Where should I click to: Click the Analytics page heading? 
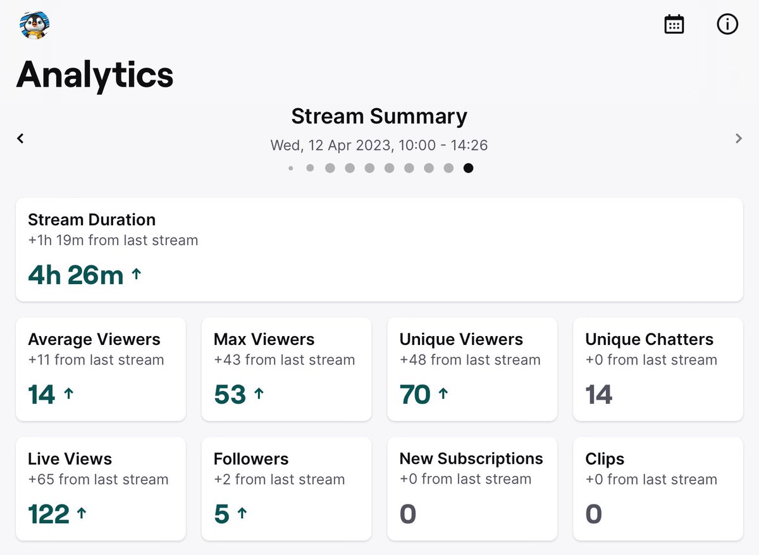[x=95, y=75]
